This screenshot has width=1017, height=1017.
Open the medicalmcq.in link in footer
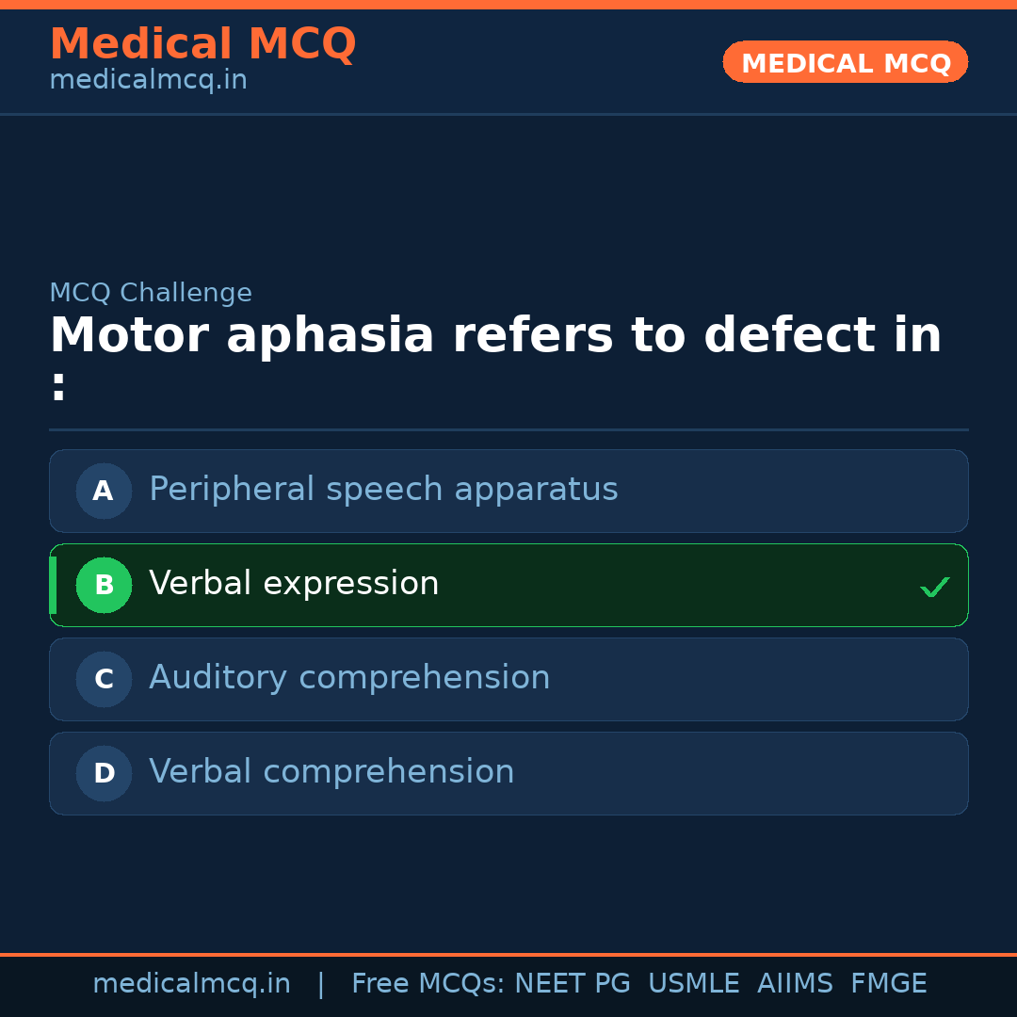[x=191, y=984]
